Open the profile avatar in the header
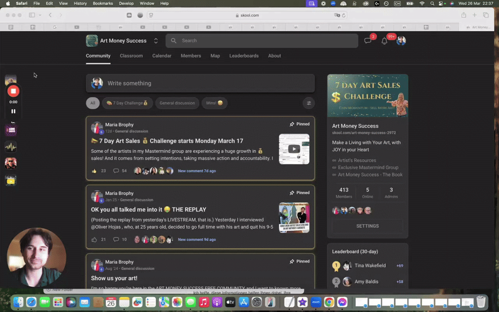 (x=401, y=40)
